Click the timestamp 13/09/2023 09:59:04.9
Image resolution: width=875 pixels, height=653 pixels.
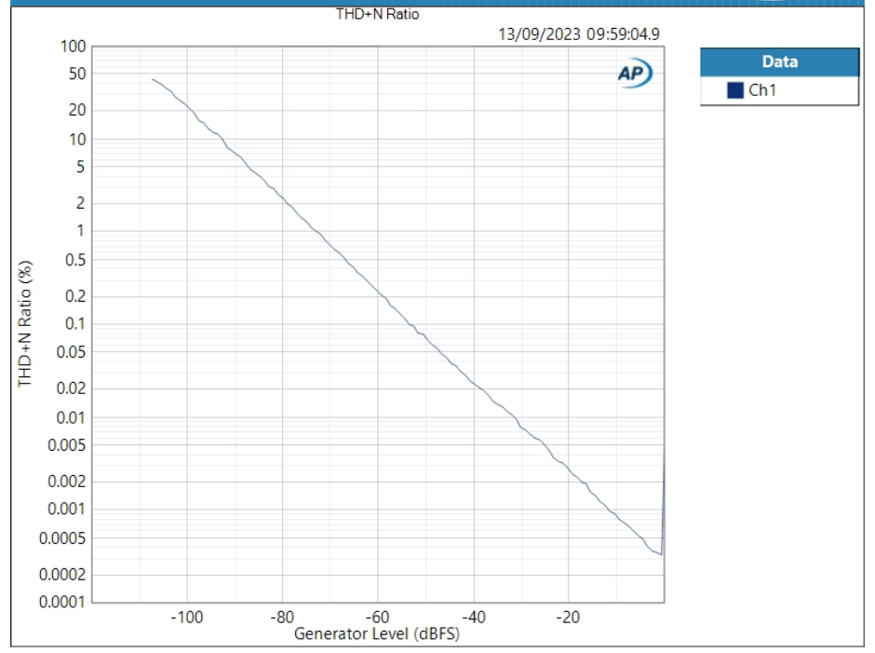tap(579, 34)
